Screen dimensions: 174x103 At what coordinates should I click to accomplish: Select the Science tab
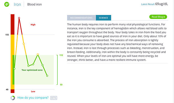pos(103,18)
